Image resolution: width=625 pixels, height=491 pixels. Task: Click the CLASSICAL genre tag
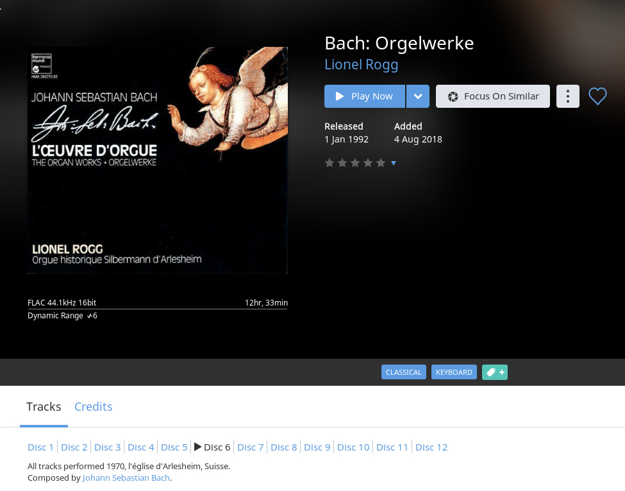pyautogui.click(x=403, y=372)
